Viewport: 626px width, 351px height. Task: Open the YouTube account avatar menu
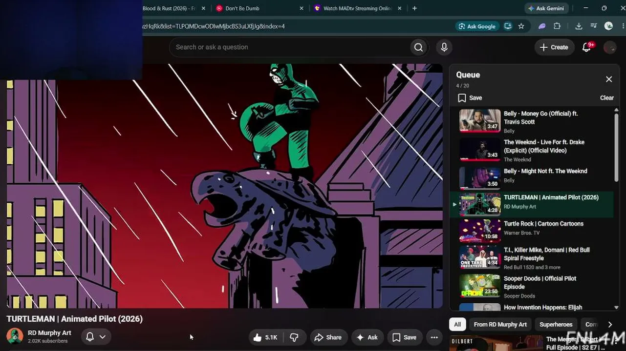click(610, 47)
